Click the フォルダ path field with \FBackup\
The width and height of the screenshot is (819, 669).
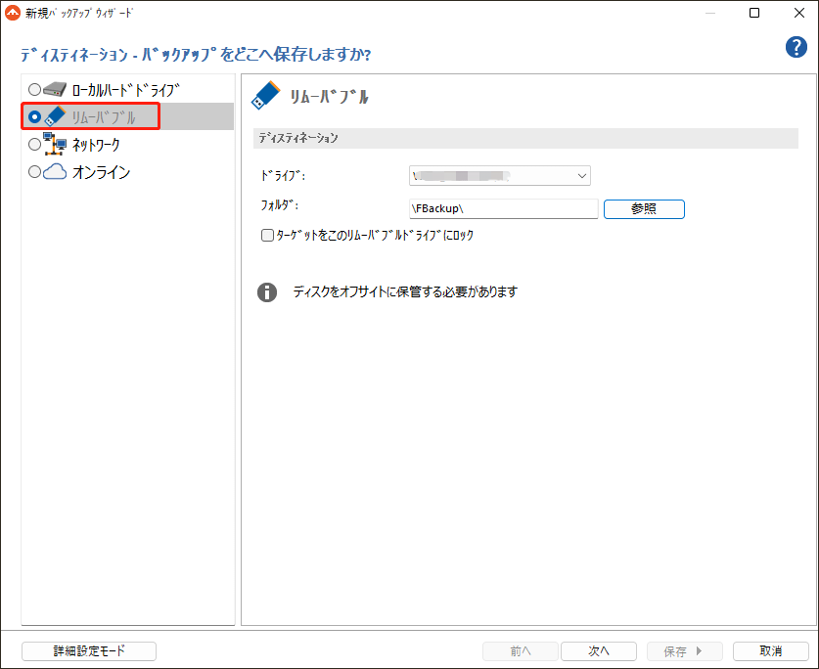(x=504, y=209)
